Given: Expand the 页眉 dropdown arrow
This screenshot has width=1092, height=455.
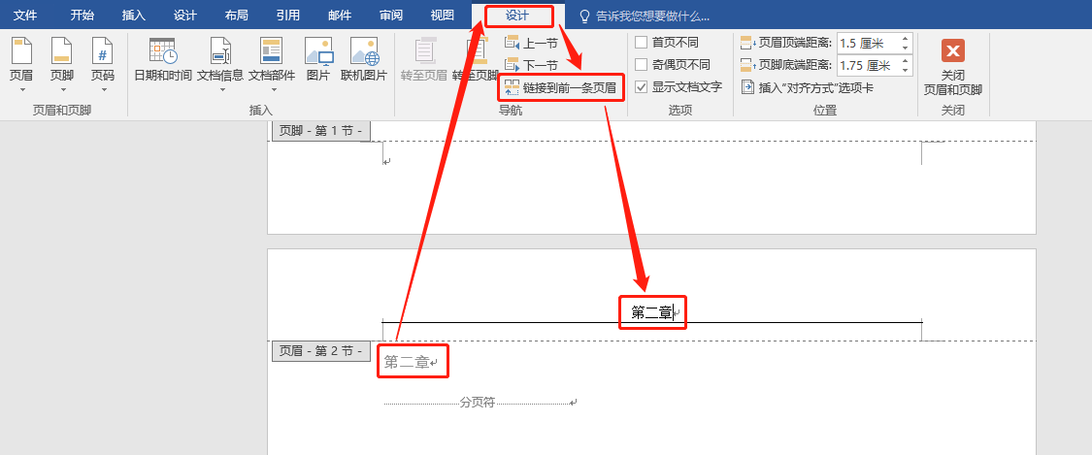Looking at the screenshot, I should click(x=21, y=90).
